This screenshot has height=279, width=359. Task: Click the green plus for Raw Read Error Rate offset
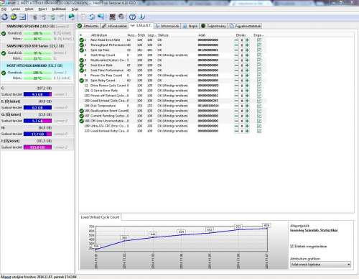247,40
